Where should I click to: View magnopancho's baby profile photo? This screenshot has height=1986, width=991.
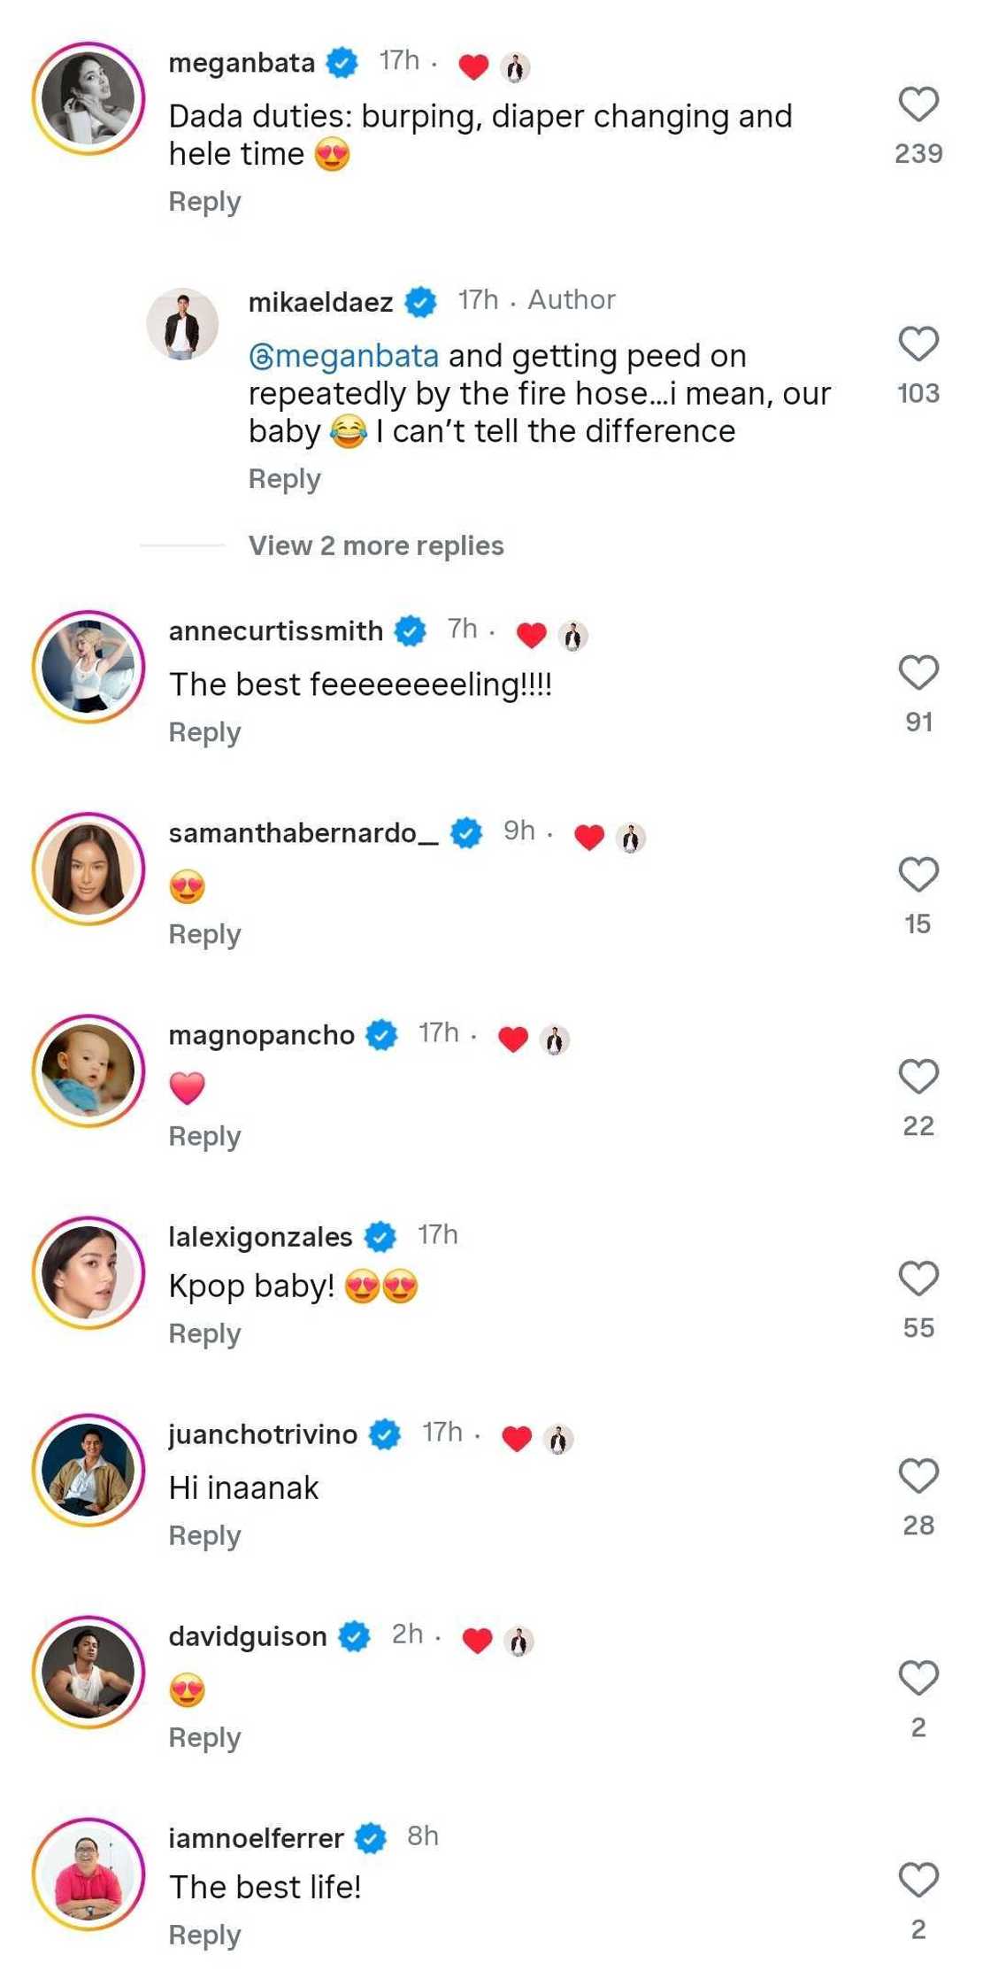tap(88, 1070)
